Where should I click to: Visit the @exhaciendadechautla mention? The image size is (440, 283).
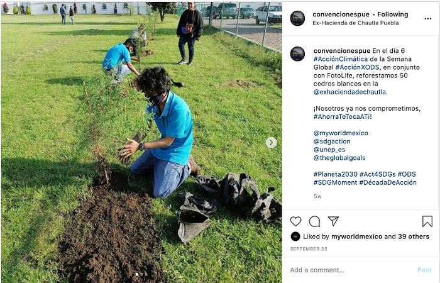pyautogui.click(x=349, y=92)
